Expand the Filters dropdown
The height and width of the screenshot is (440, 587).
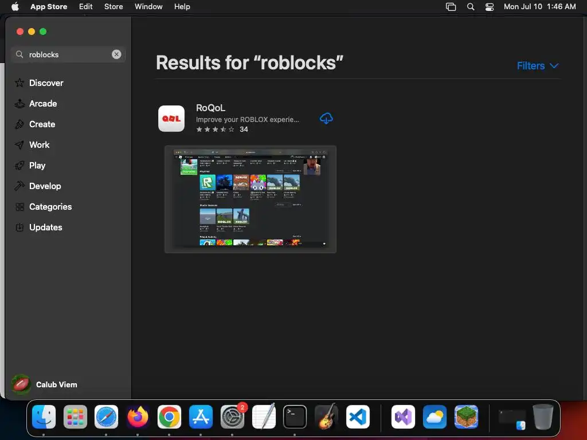pyautogui.click(x=538, y=66)
